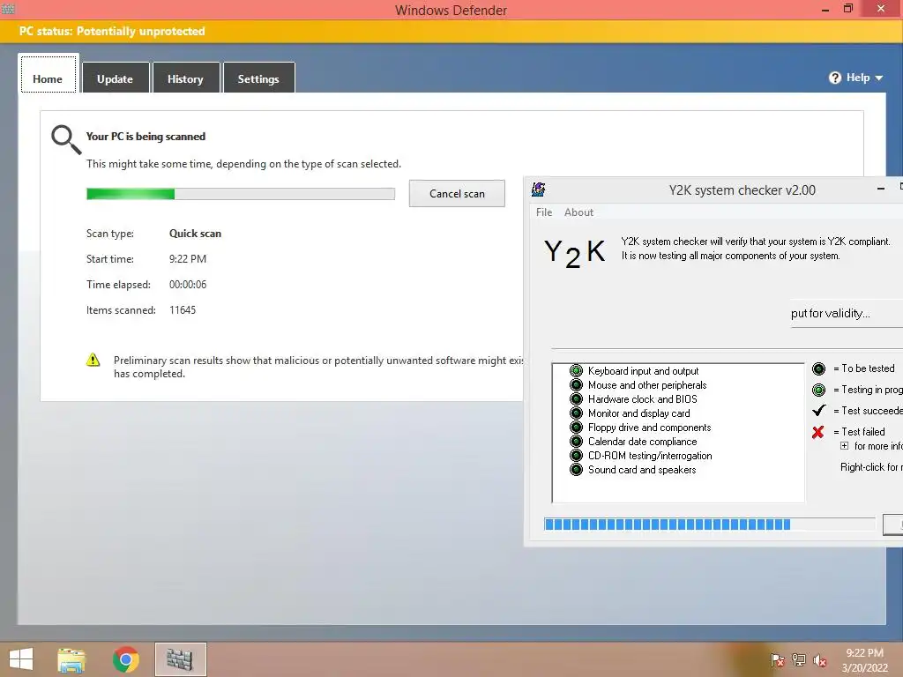This screenshot has width=903, height=677.
Task: Click the 'Time elapsed' value 00:00:06
Action: pyautogui.click(x=188, y=285)
